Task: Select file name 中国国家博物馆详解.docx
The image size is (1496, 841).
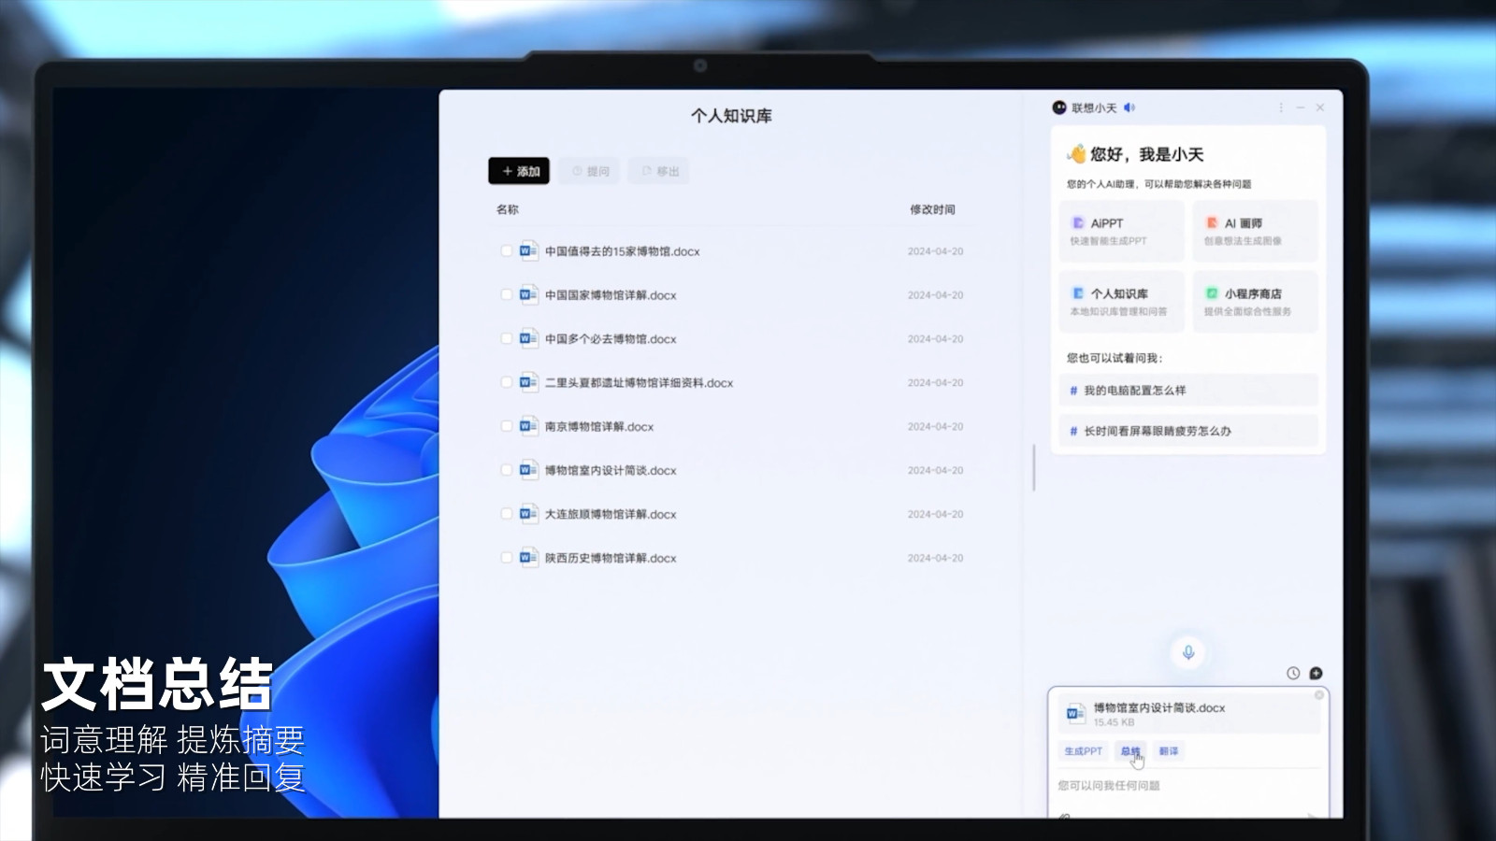Action: click(x=611, y=295)
